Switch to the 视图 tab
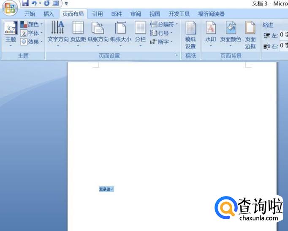This screenshot has width=288, height=231. [x=155, y=14]
